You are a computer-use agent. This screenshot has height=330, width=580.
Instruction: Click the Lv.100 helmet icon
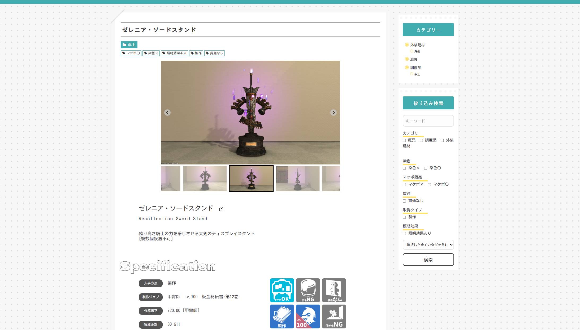tap(308, 316)
